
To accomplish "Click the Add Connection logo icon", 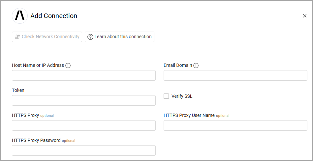I will (x=19, y=16).
